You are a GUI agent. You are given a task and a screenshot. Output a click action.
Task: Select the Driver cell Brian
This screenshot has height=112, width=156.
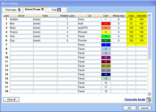click(22, 28)
